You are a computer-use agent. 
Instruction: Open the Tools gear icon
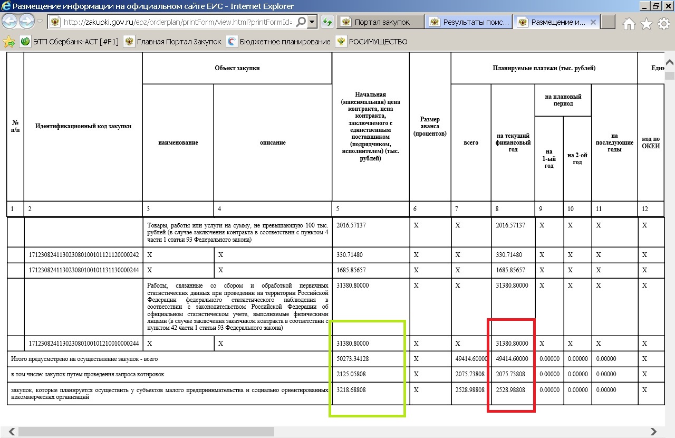coord(663,23)
